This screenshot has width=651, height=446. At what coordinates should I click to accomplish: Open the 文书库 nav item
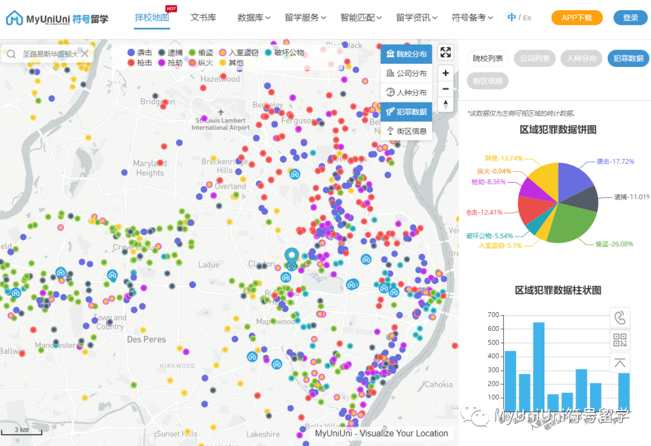pos(204,18)
